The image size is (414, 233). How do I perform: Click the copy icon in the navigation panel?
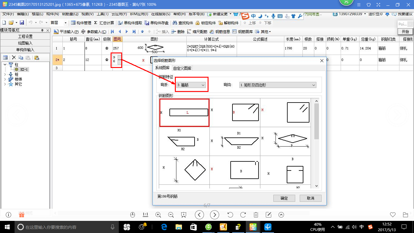(x=20, y=58)
